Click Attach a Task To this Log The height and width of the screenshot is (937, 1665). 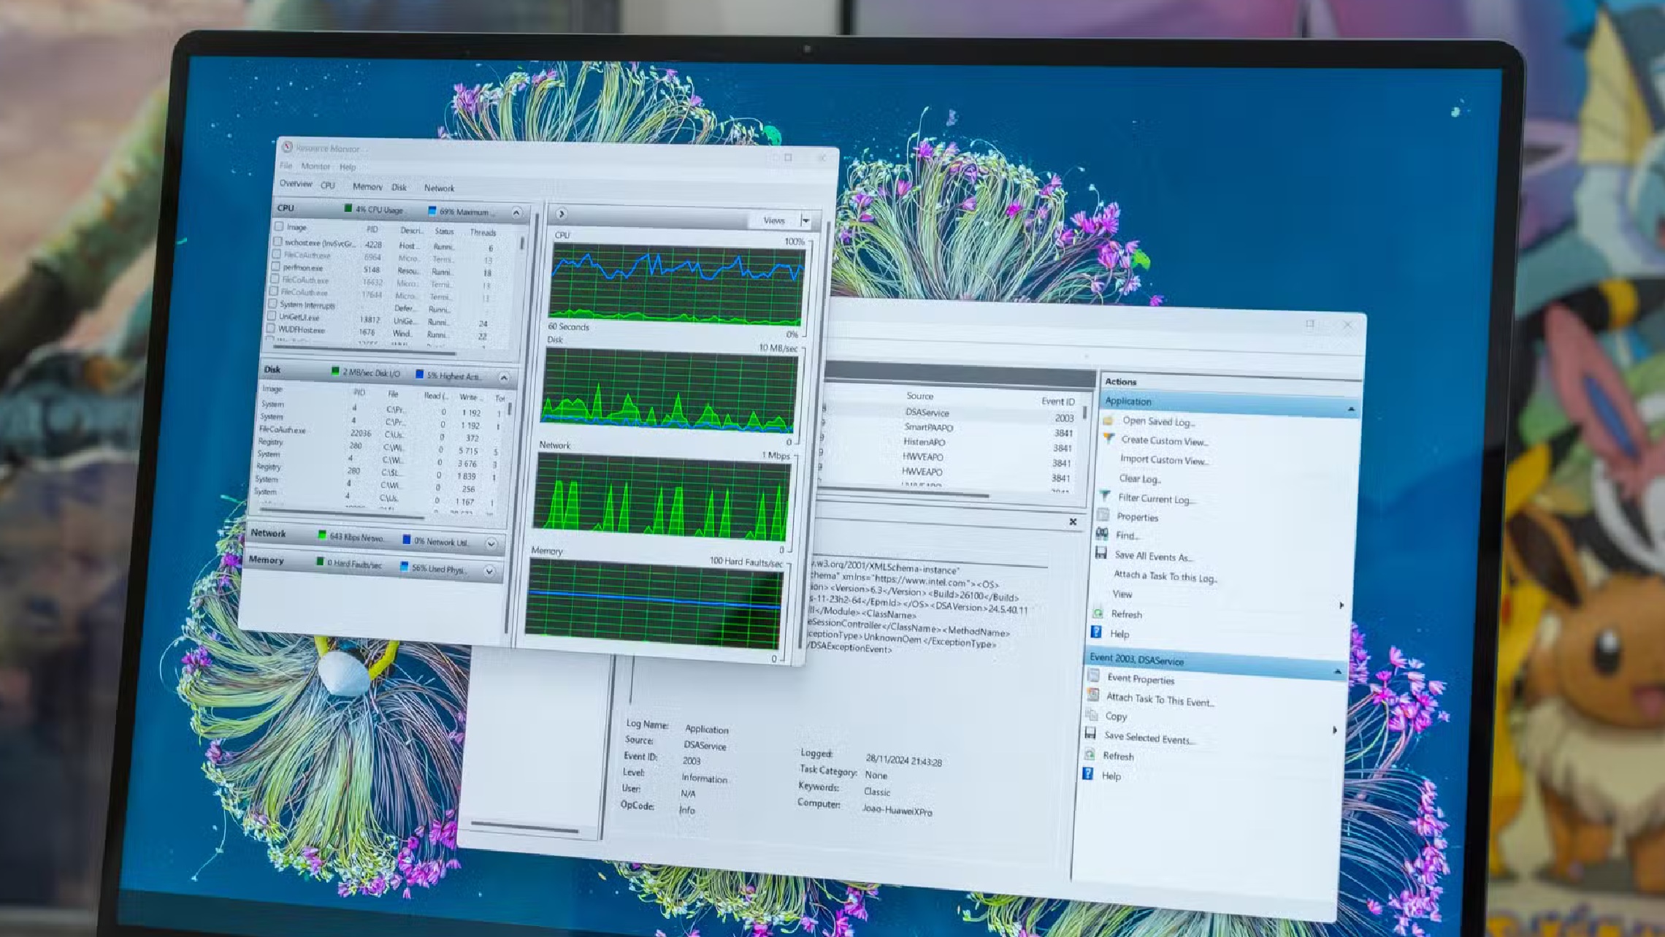pyautogui.click(x=1165, y=576)
